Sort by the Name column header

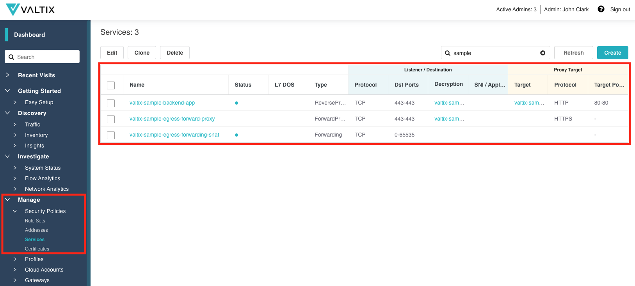point(137,85)
